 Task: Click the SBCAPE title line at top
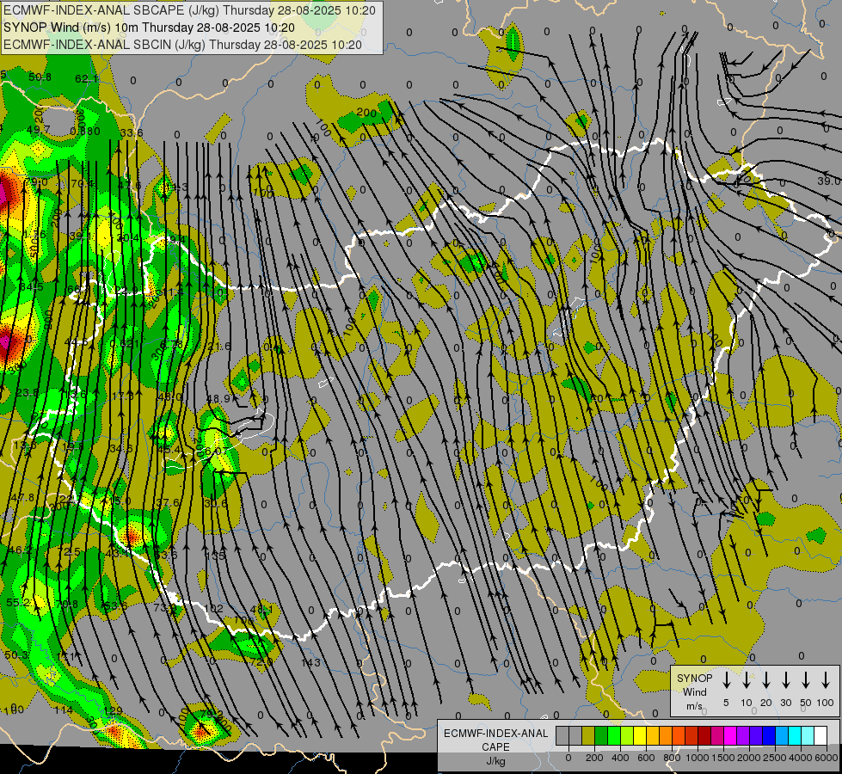click(189, 10)
